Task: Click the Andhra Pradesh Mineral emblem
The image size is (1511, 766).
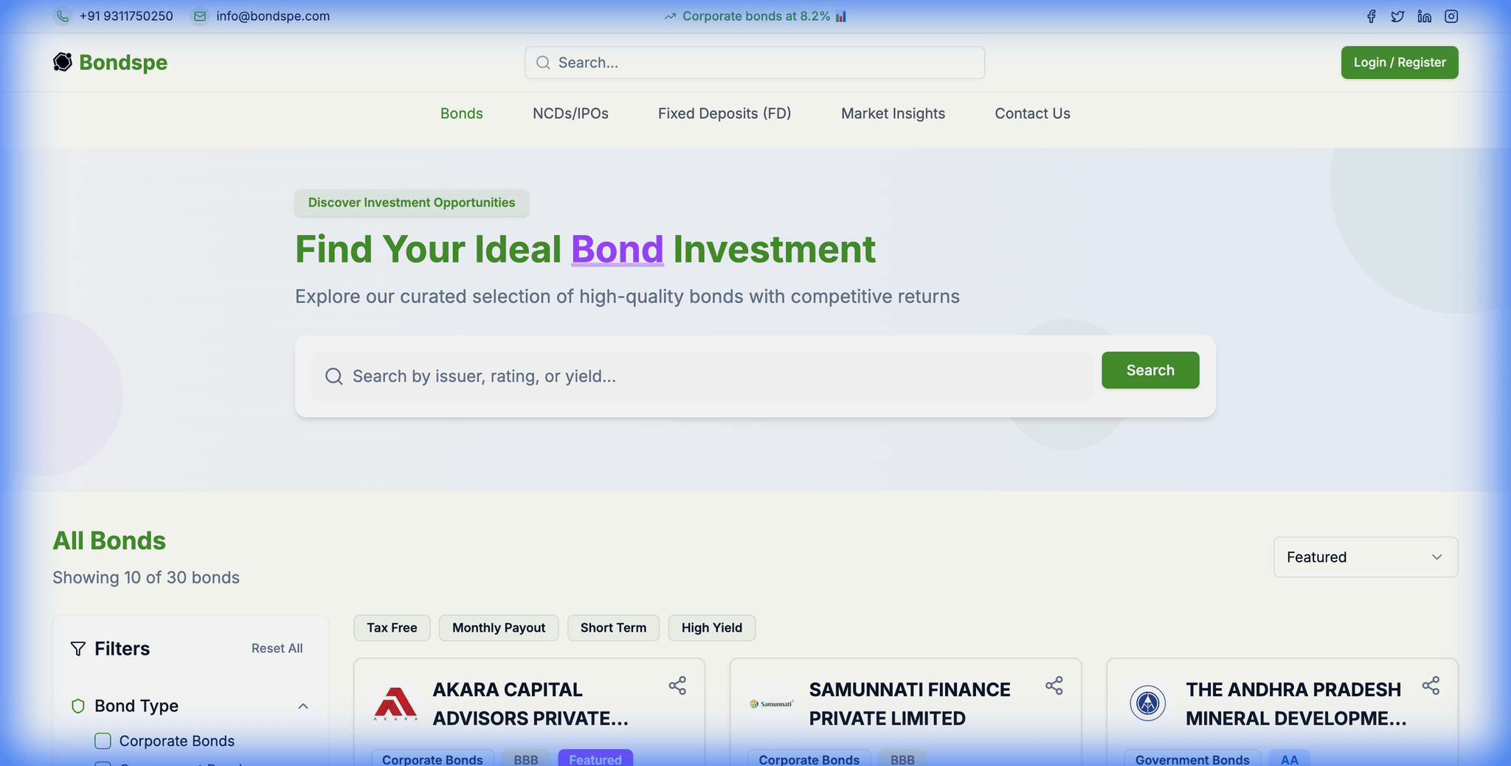Action: (x=1148, y=703)
